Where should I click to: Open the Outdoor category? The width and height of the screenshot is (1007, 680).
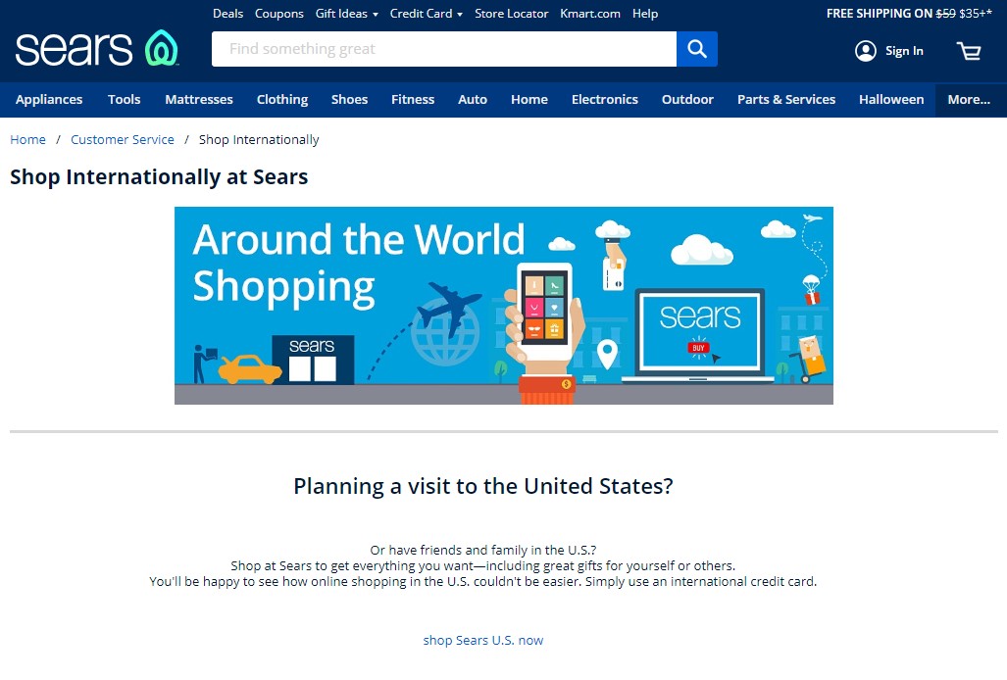(687, 99)
